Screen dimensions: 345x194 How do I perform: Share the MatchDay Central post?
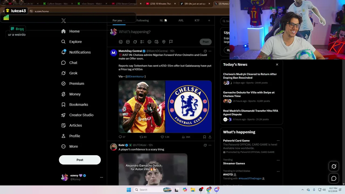point(210,137)
